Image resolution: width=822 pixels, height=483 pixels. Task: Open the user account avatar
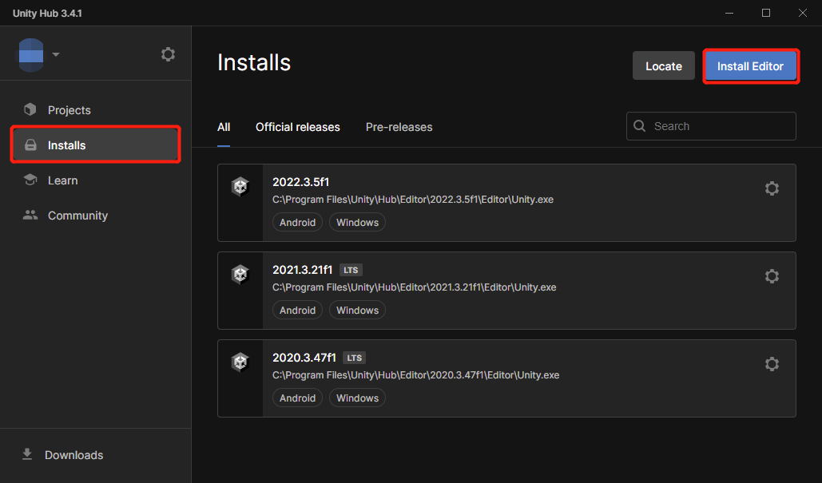click(x=31, y=54)
